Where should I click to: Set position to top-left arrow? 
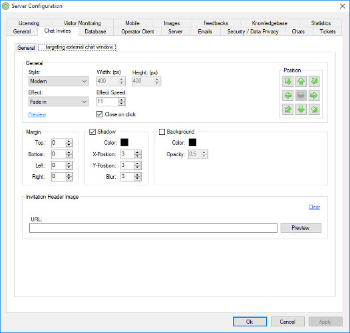click(287, 81)
